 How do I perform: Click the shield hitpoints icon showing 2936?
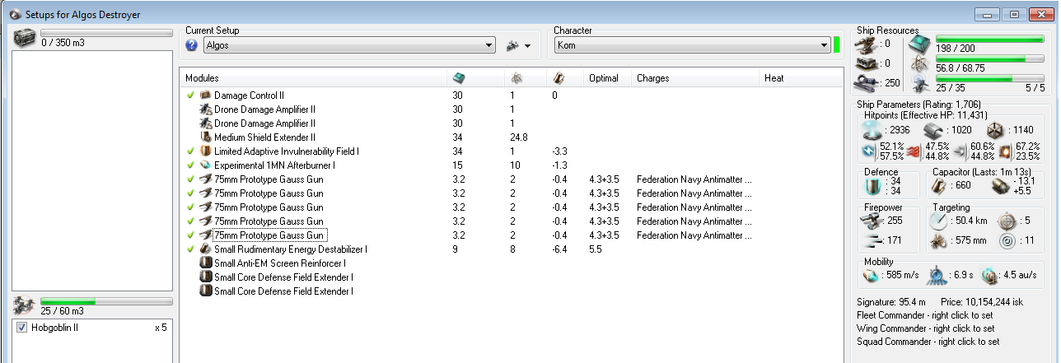pyautogui.click(x=872, y=129)
